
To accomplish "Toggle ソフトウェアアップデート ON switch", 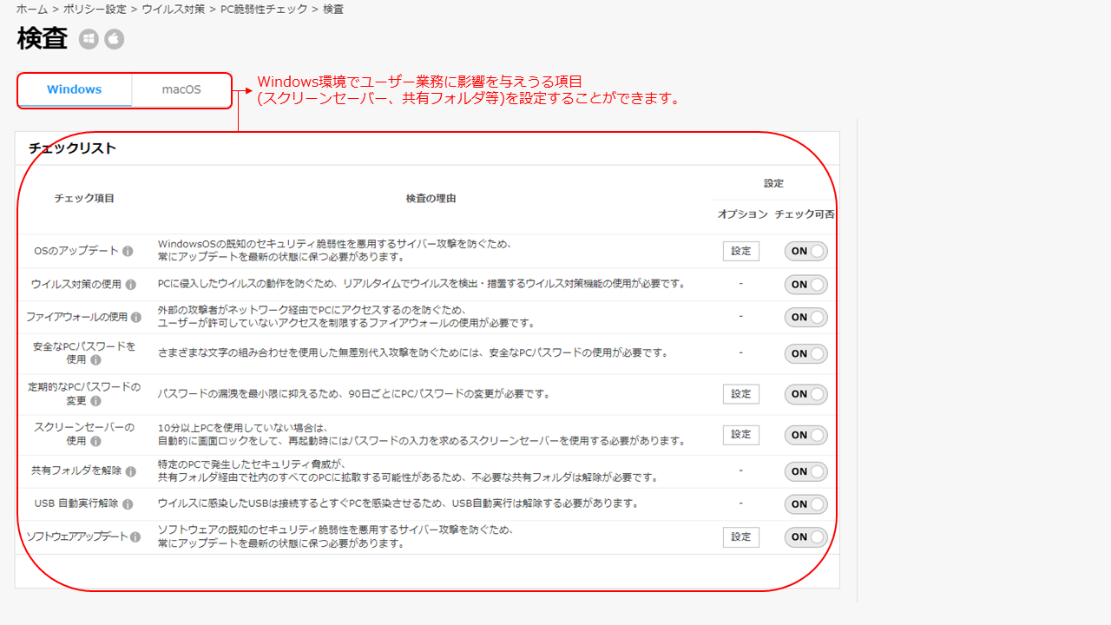I will coord(806,537).
